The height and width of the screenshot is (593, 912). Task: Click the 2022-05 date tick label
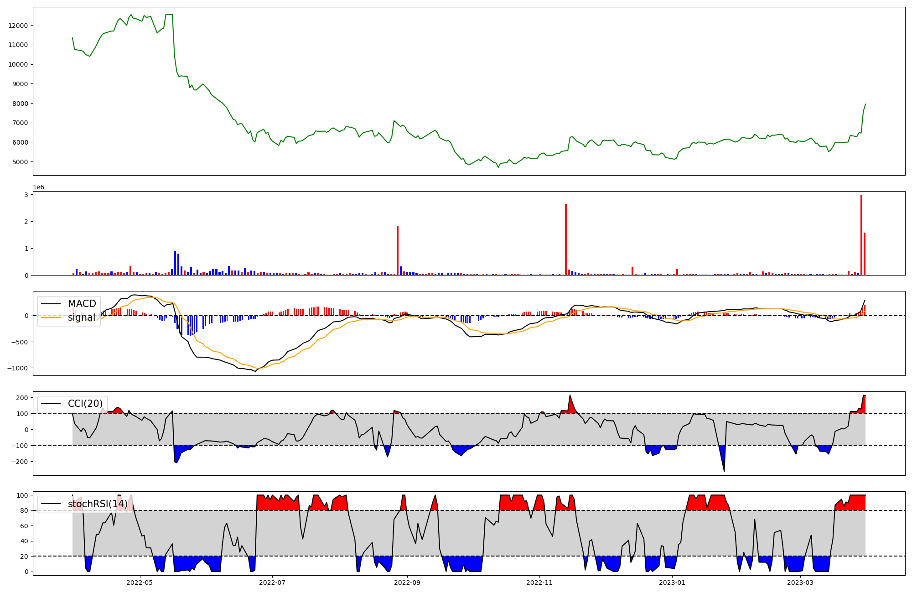coord(140,583)
